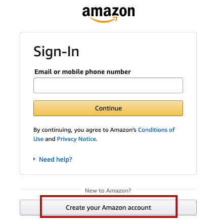This screenshot has height=224, width=219.
Task: Click the Sign-In heading
Action: [x=56, y=52]
